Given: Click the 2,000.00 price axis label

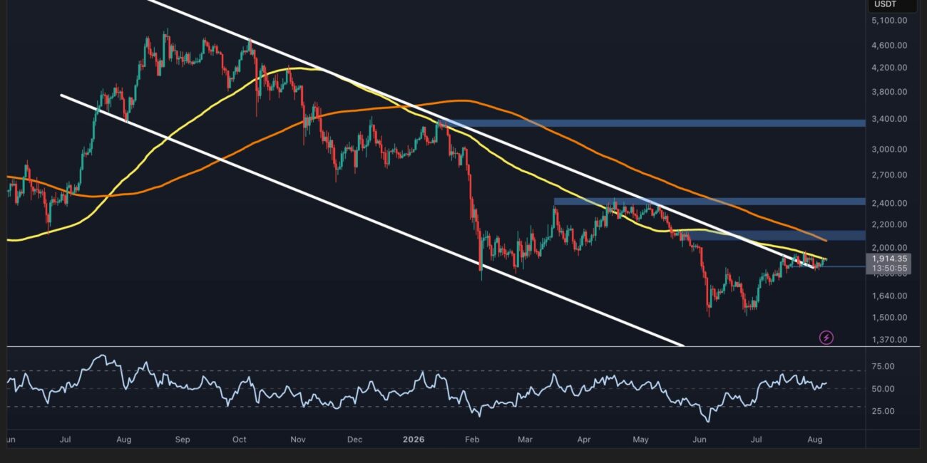Looking at the screenshot, I should coord(889,248).
